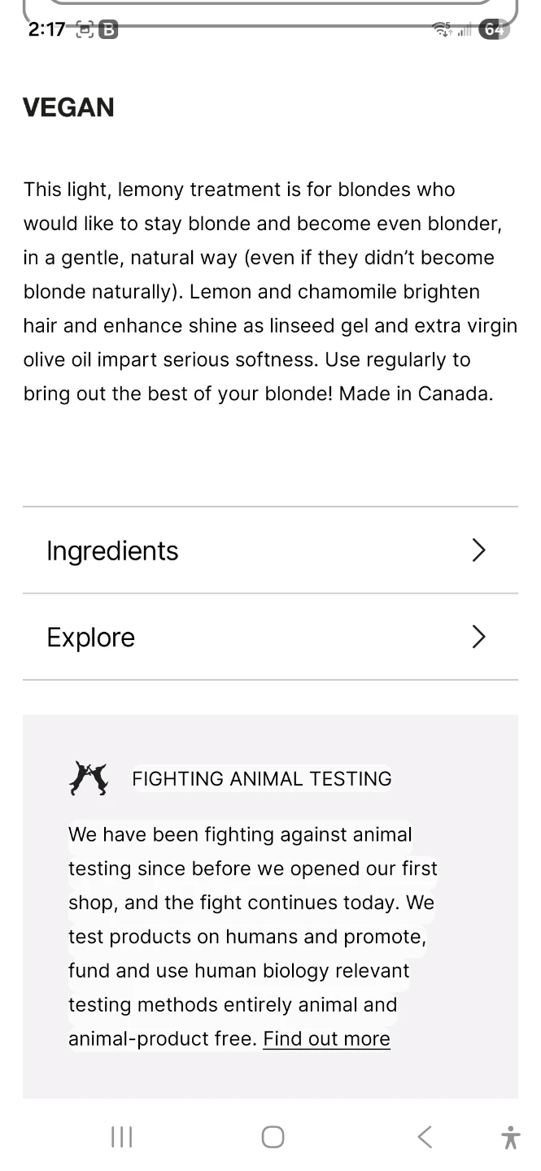Tap the fighting rabbits logo icon

(89, 778)
